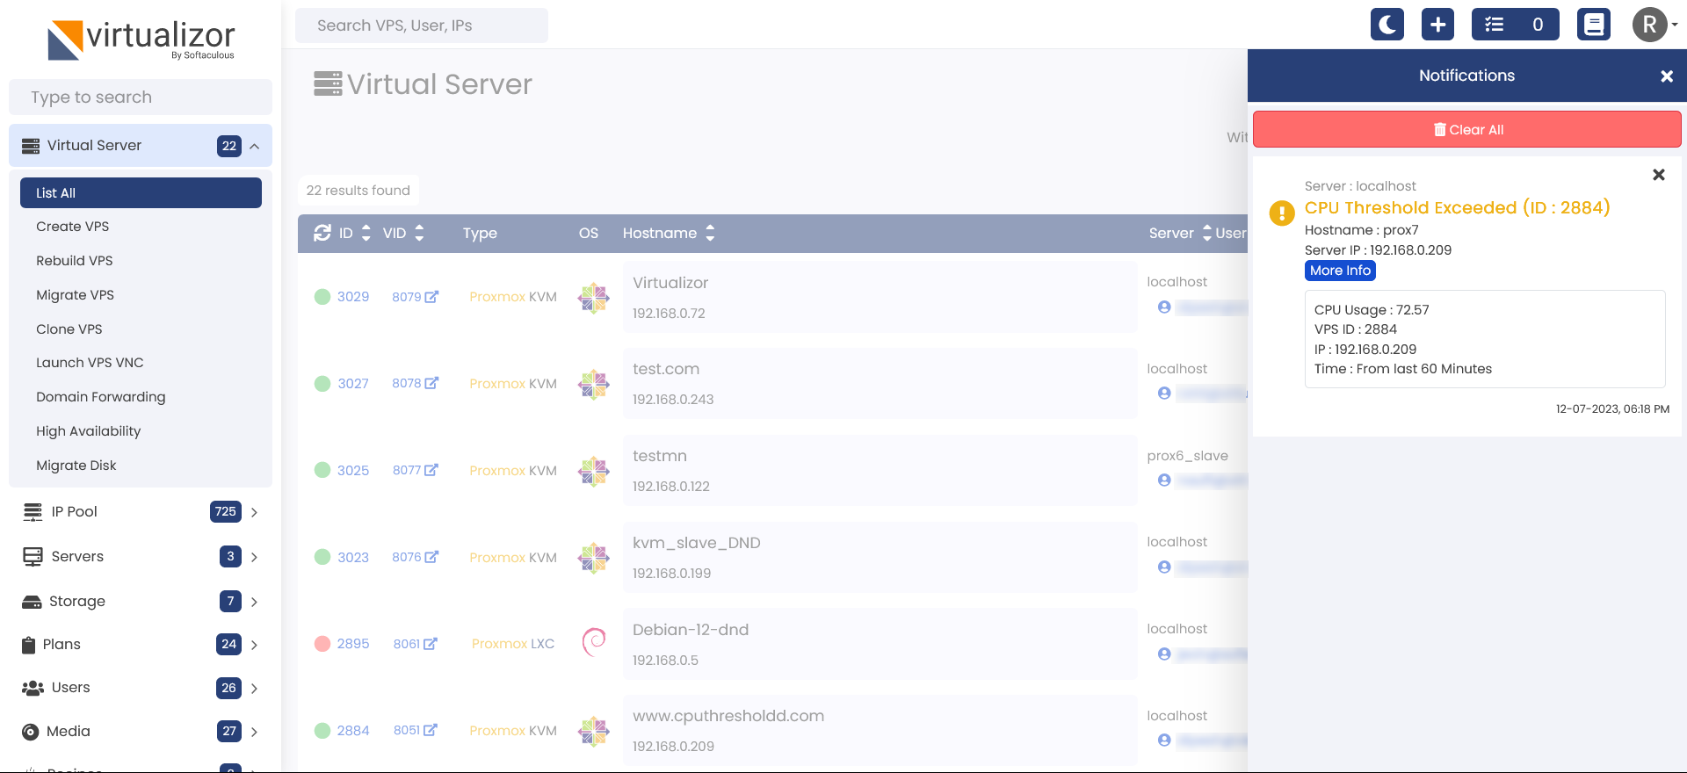
Task: Clear all notifications
Action: (1467, 130)
